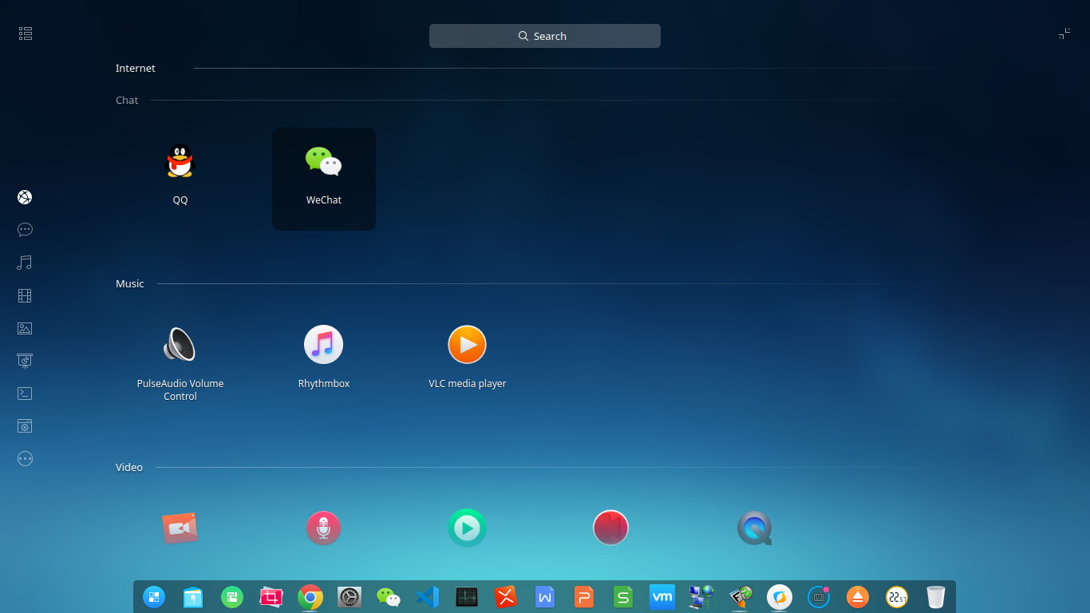This screenshot has width=1090, height=613.
Task: Click the VLC media player label
Action: tap(468, 384)
